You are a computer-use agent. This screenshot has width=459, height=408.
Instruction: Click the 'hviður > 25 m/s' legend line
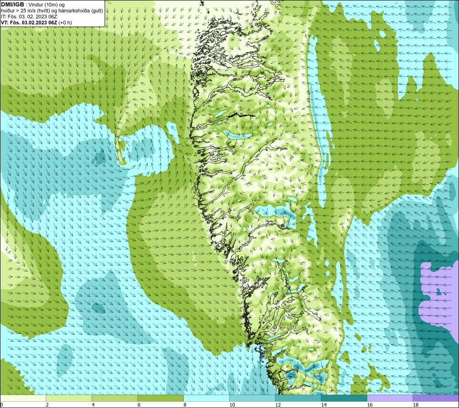(52, 11)
